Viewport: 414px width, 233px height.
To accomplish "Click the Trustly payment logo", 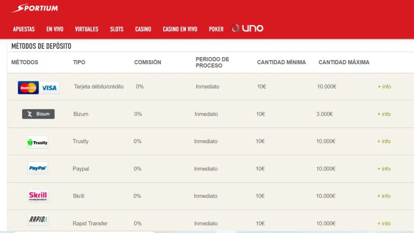I will click(38, 142).
